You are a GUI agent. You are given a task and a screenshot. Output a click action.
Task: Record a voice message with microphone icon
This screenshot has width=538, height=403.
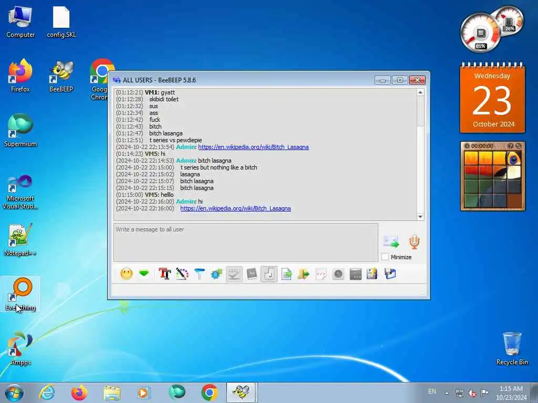(x=414, y=242)
